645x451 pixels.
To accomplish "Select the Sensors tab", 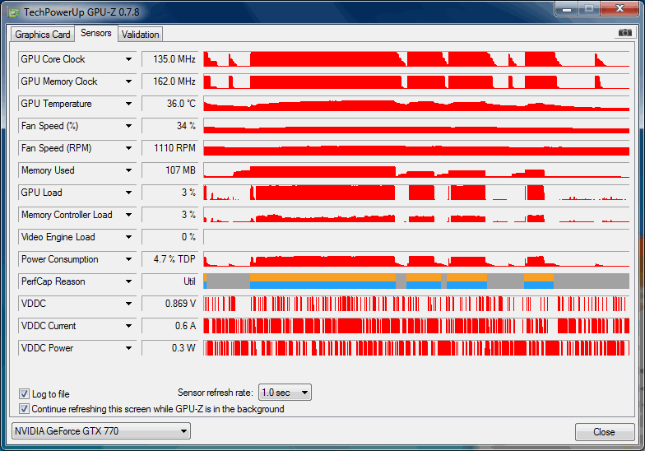I will pyautogui.click(x=95, y=33).
